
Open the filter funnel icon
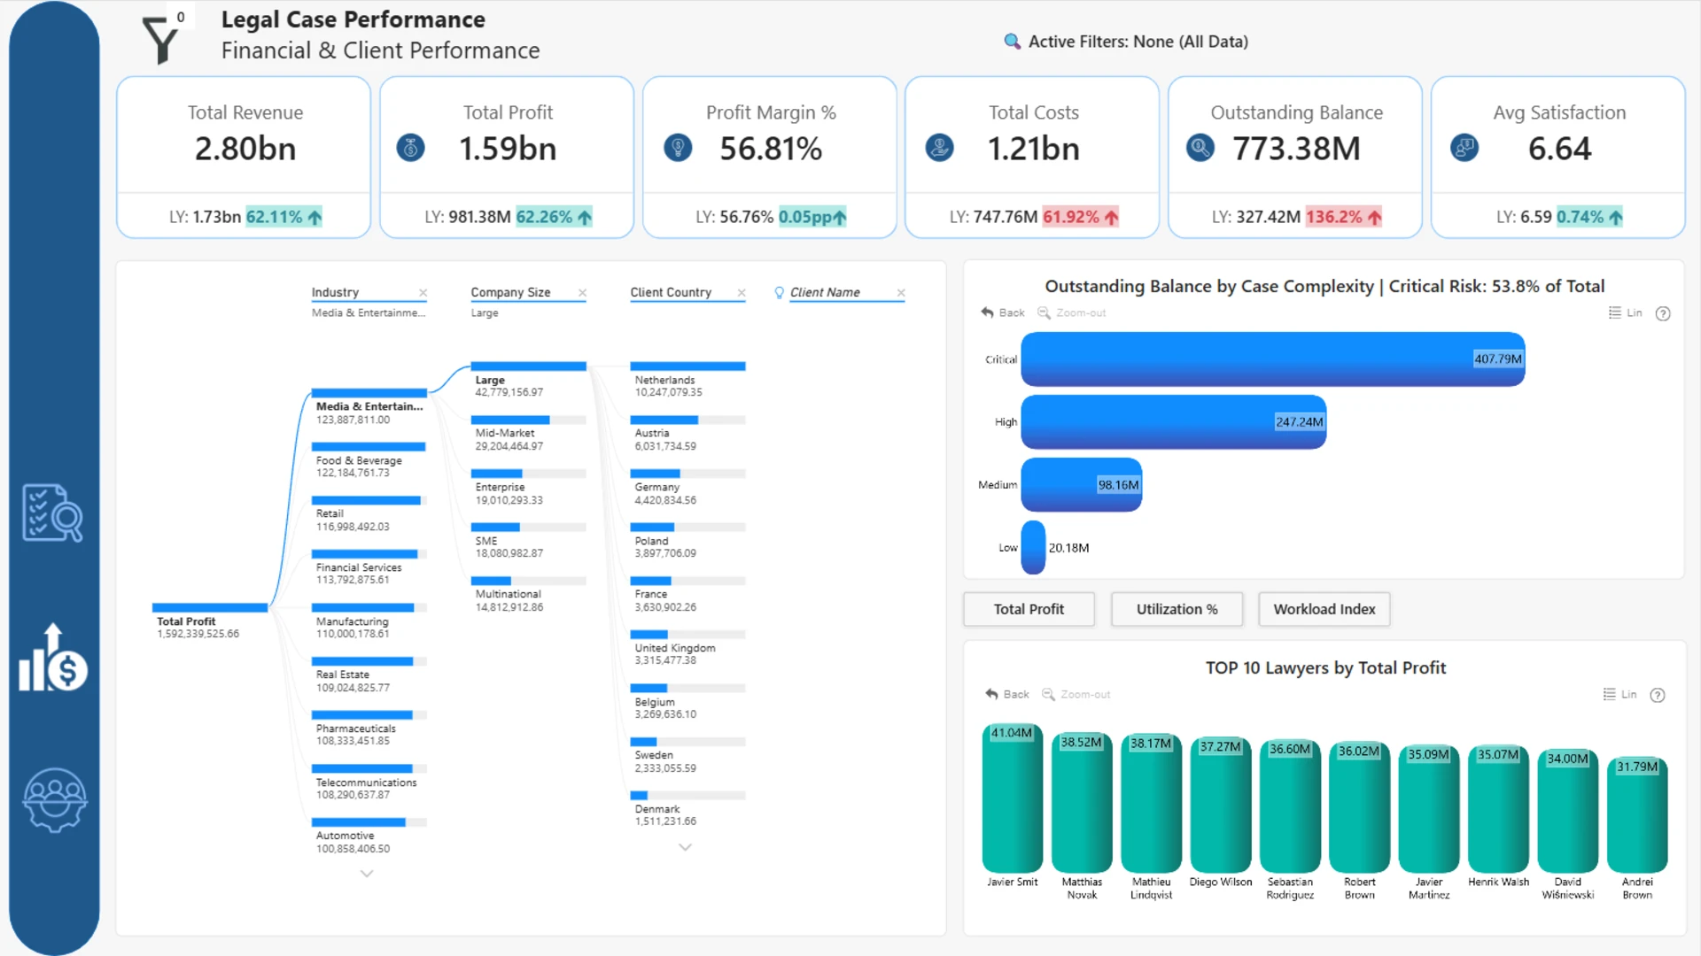160,40
